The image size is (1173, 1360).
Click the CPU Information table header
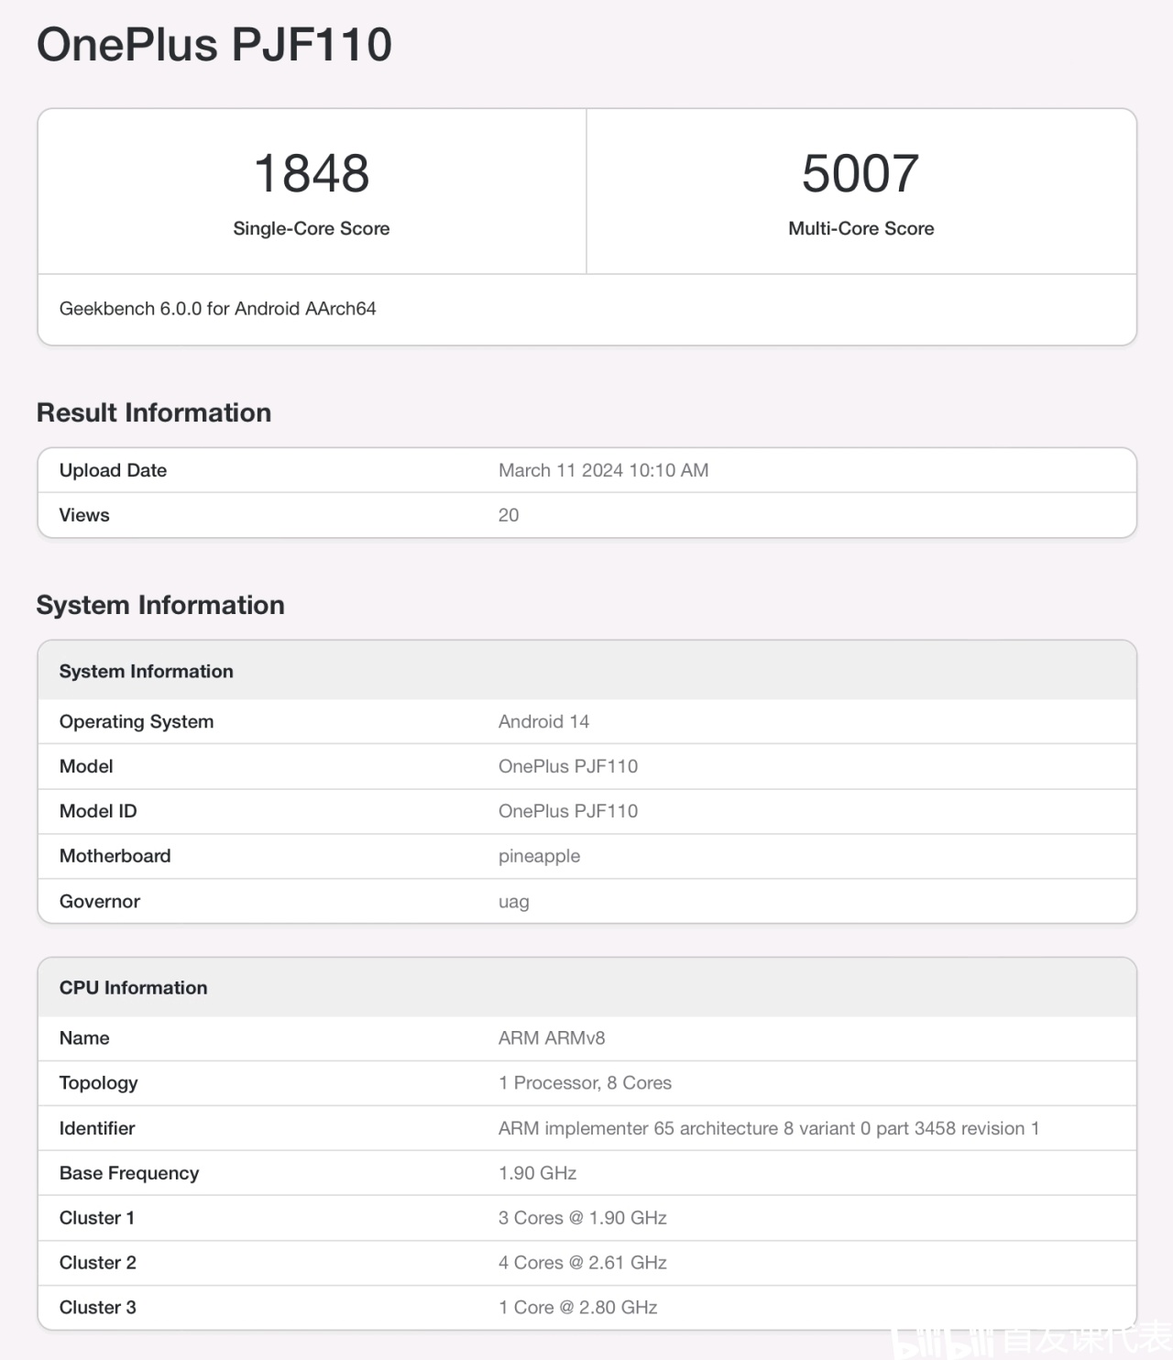click(134, 987)
